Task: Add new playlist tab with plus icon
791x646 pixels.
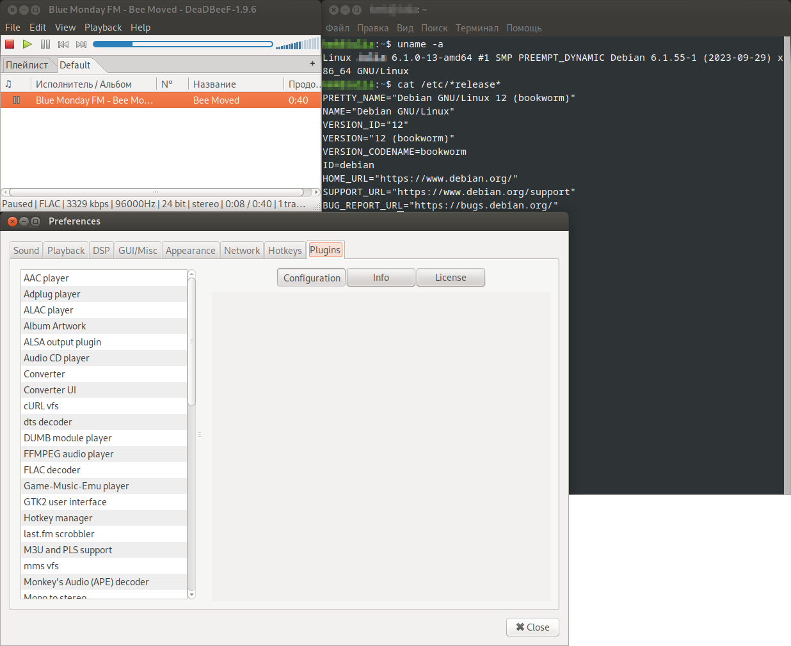Action: tap(312, 64)
